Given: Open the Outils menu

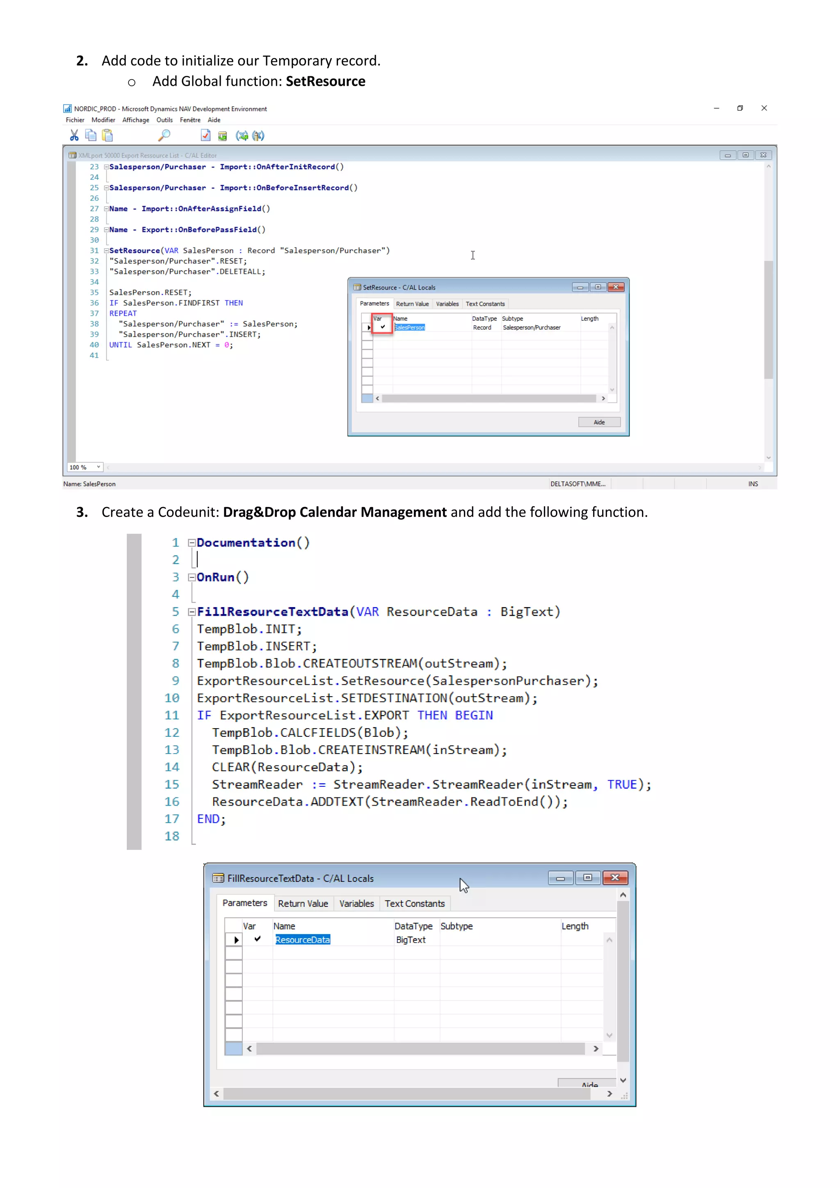Looking at the screenshot, I should (x=164, y=120).
